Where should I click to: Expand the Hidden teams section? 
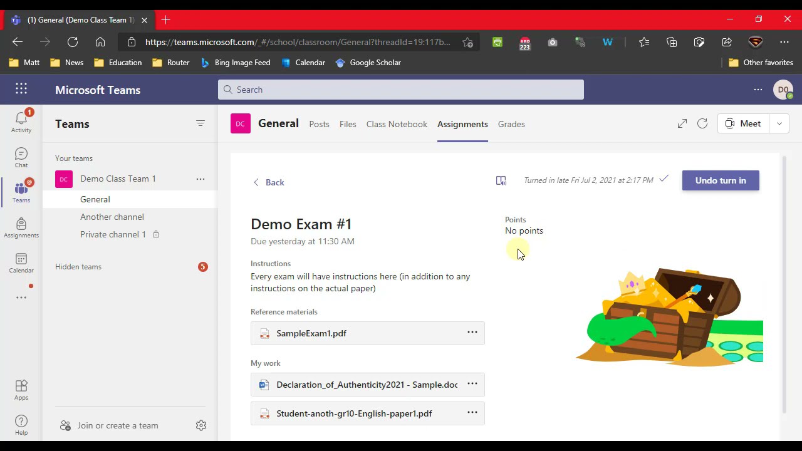(78, 267)
